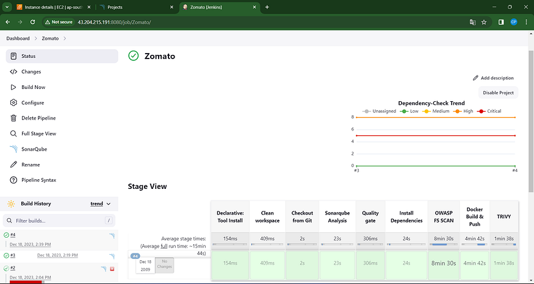The image size is (534, 284).
Task: Open the Dec 18, 2023, 2:19 PM timestamp
Action: point(57,255)
